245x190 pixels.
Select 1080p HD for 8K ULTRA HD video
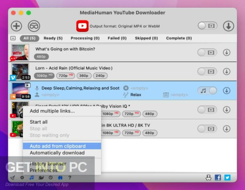pyautogui.click(x=110, y=133)
